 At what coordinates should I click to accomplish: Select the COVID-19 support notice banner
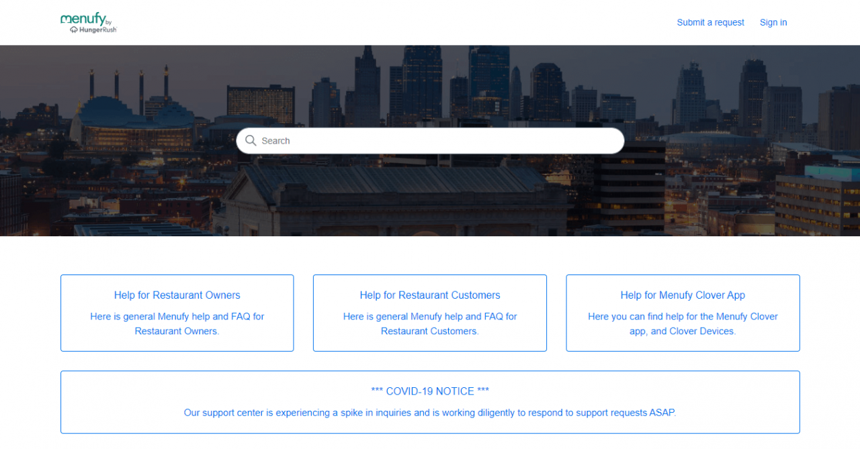(430, 401)
